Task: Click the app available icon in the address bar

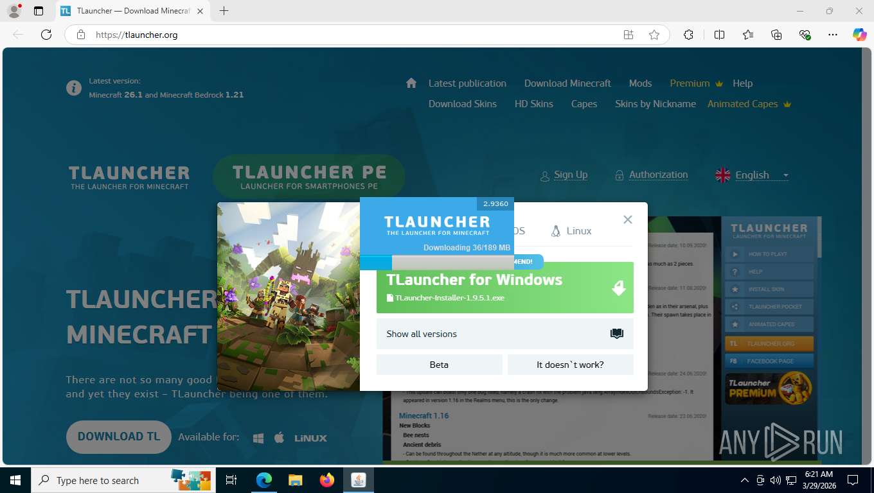Action: (x=629, y=35)
